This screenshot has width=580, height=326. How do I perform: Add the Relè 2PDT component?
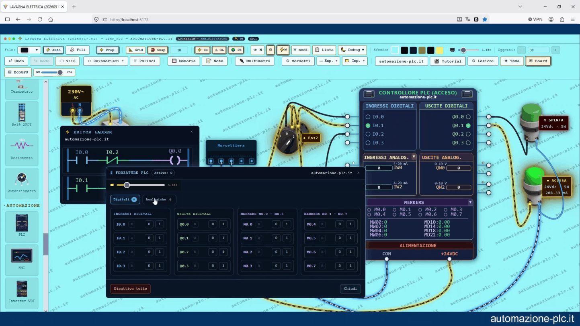click(22, 117)
